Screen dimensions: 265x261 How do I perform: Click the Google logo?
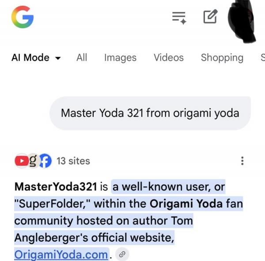[x=23, y=17]
